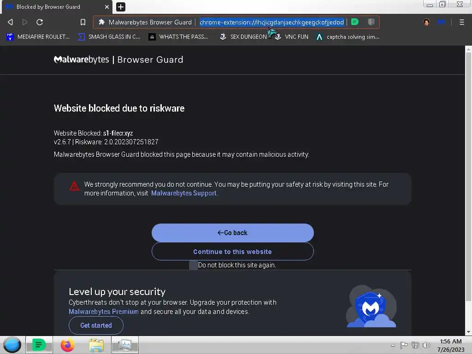Open the system monitor taskbar icon

[x=124, y=345]
